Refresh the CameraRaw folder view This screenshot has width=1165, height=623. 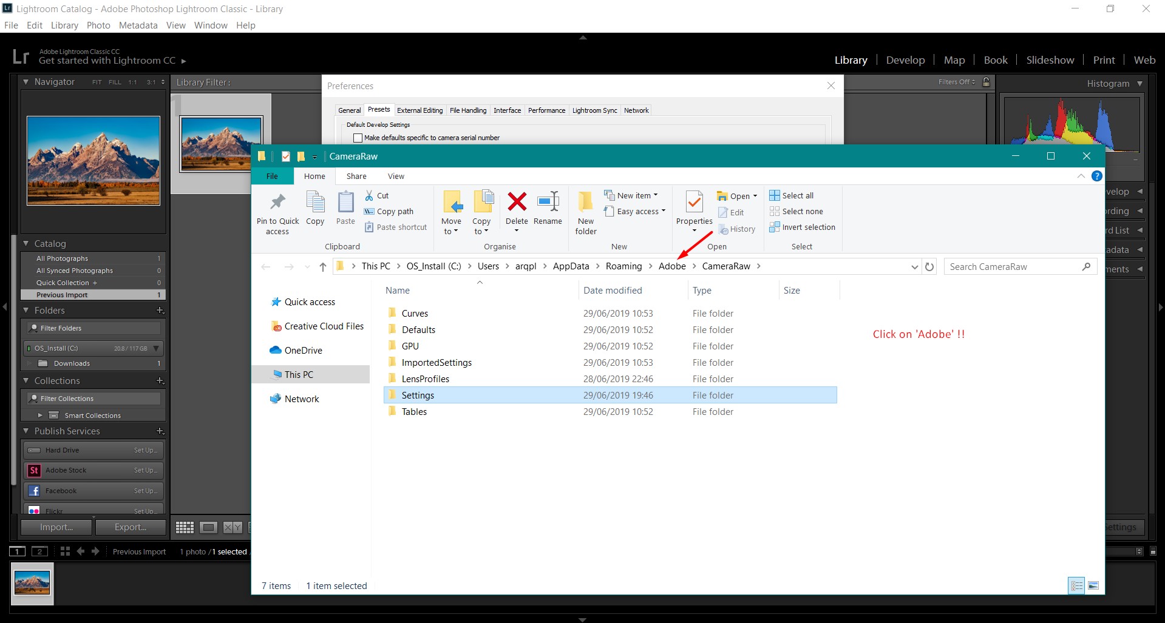[x=929, y=266]
